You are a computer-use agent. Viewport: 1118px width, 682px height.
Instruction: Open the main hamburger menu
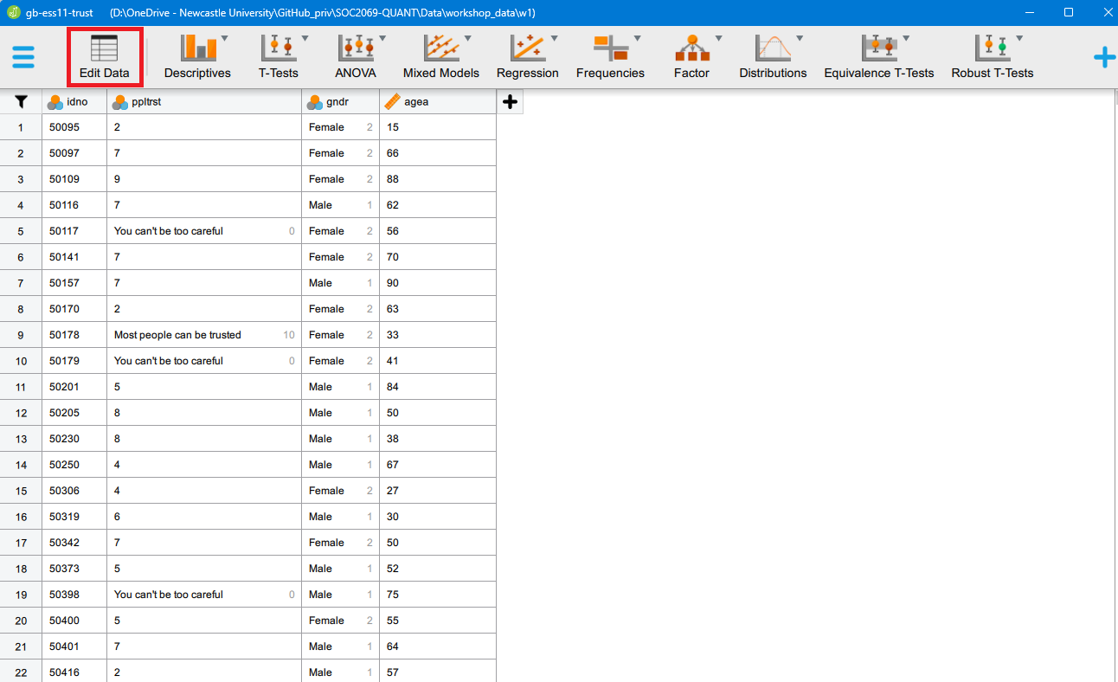[23, 57]
